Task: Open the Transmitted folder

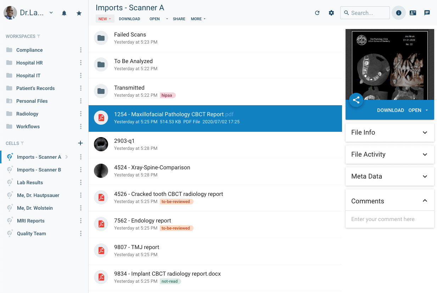Action: point(215,91)
